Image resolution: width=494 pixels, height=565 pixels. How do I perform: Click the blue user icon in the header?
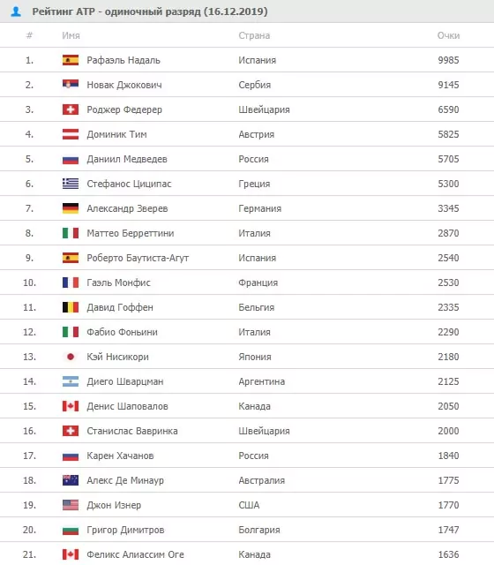tap(16, 11)
